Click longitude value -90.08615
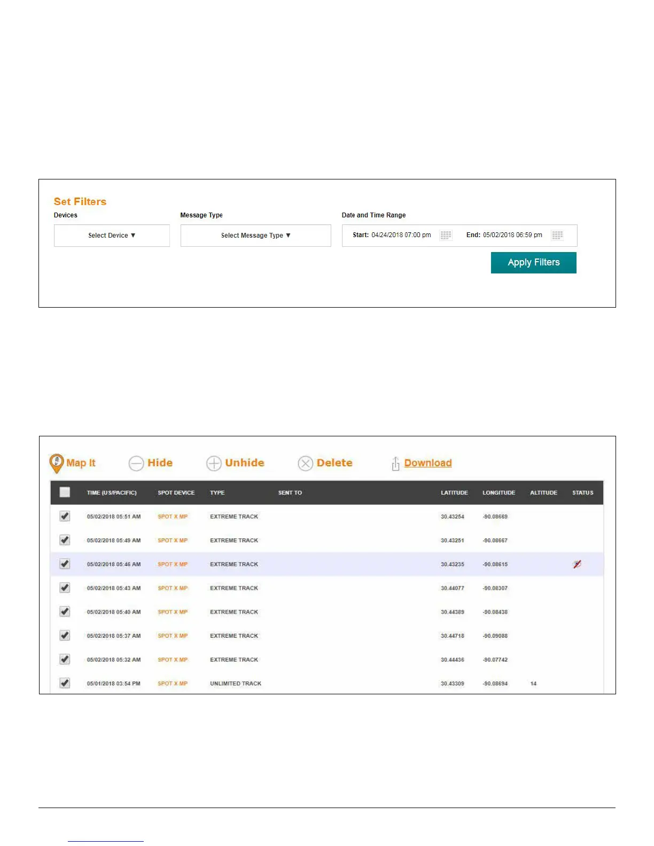The width and height of the screenshot is (654, 846). click(495, 564)
